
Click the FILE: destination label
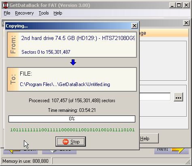(26, 74)
